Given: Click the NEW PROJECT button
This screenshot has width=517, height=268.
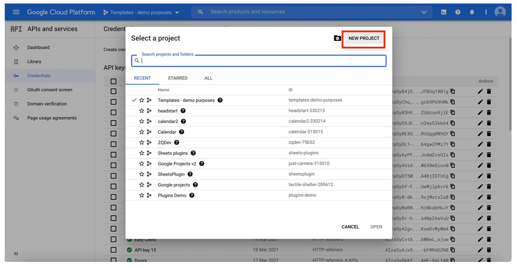Looking at the screenshot, I should click(x=364, y=38).
